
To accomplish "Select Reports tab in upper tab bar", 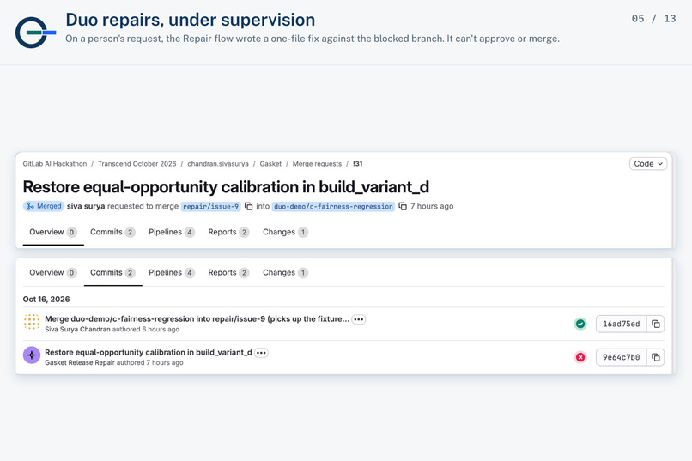I will (228, 232).
